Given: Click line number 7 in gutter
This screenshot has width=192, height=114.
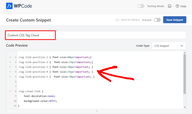Looking at the screenshot, I should pos(16,86).
